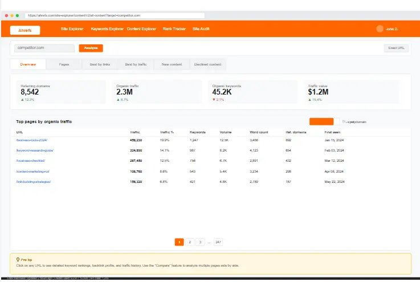Click the John D. account name
Image resolution: width=420 pixels, height=282 pixels.
click(392, 29)
